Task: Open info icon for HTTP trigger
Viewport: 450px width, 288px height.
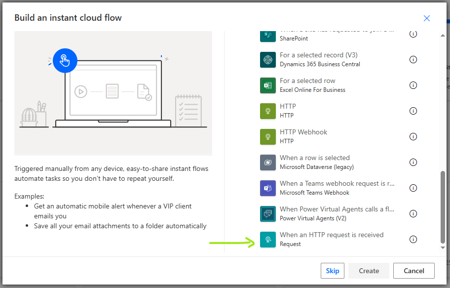Action: [x=413, y=111]
